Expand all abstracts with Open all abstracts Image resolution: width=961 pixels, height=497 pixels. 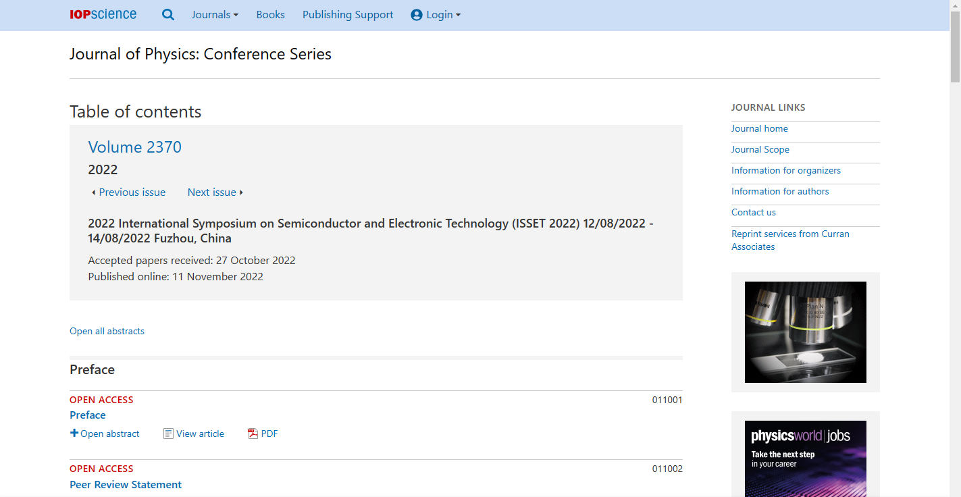coord(107,331)
